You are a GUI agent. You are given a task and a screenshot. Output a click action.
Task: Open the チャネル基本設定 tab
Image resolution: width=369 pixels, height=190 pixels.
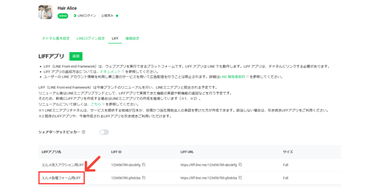56,38
